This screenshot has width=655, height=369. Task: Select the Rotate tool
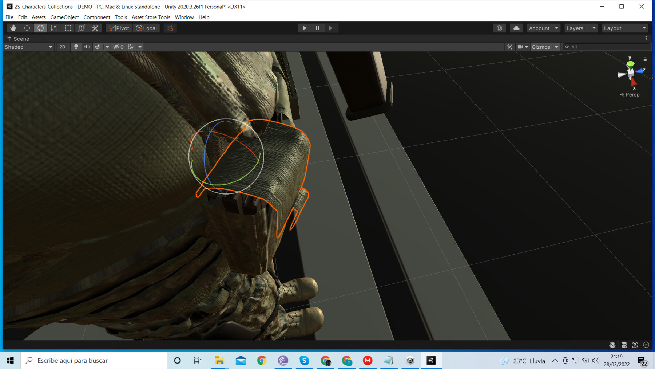coord(40,28)
